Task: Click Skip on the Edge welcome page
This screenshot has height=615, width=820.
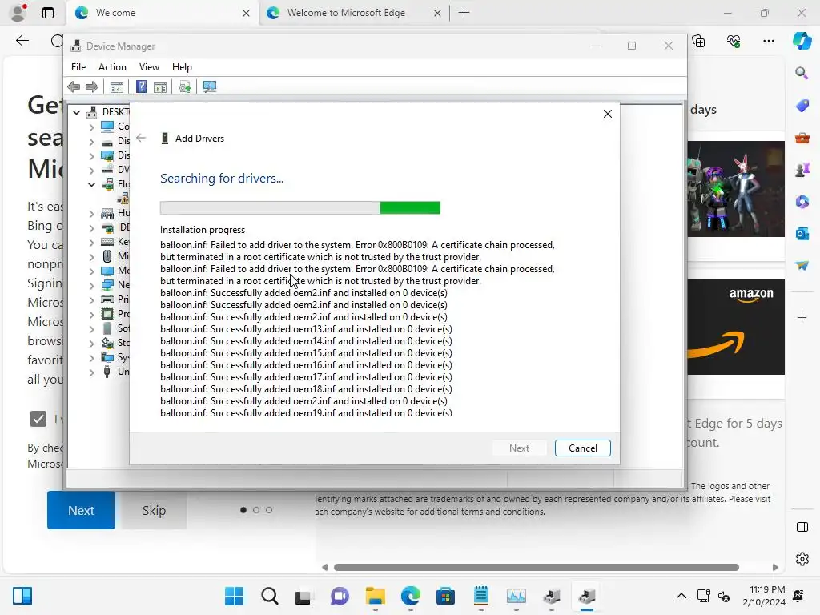Action: 154,510
